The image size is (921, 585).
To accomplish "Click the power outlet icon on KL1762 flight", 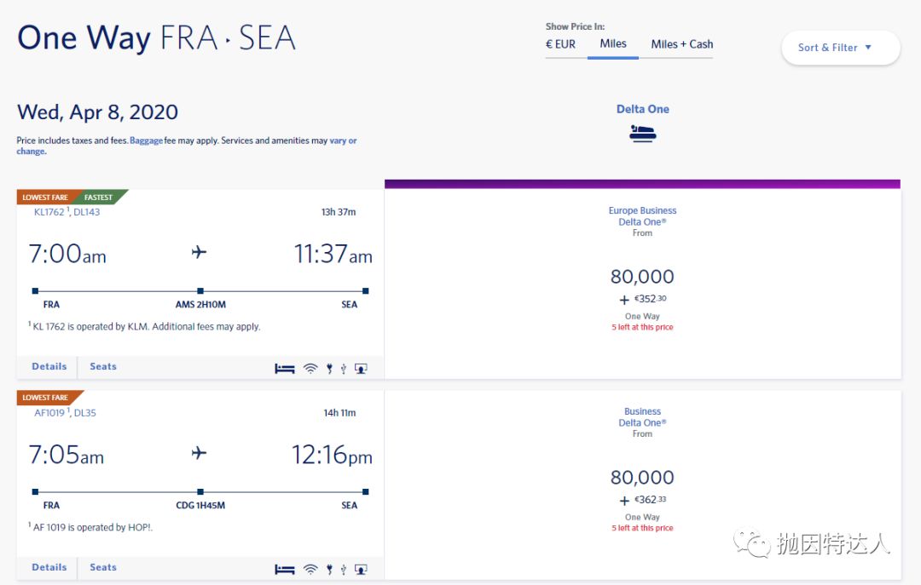I will click(329, 369).
